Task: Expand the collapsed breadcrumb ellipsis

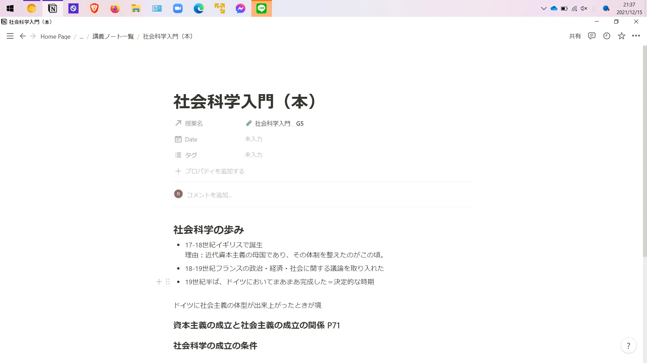Action: coord(82,36)
